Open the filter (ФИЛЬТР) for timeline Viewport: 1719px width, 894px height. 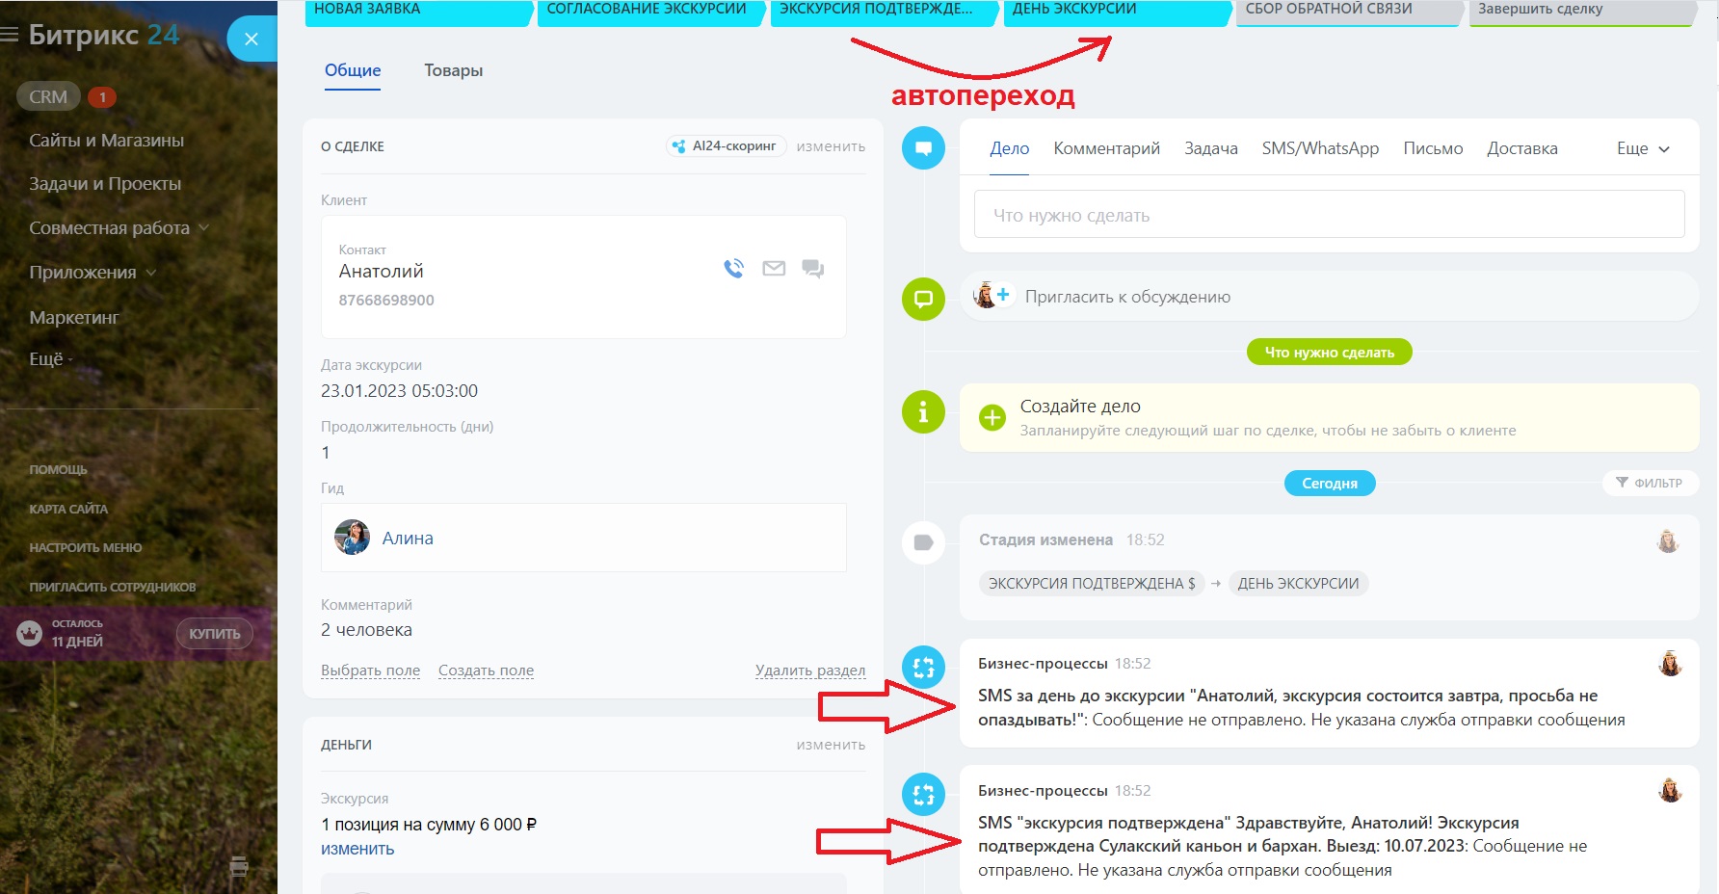(x=1650, y=483)
